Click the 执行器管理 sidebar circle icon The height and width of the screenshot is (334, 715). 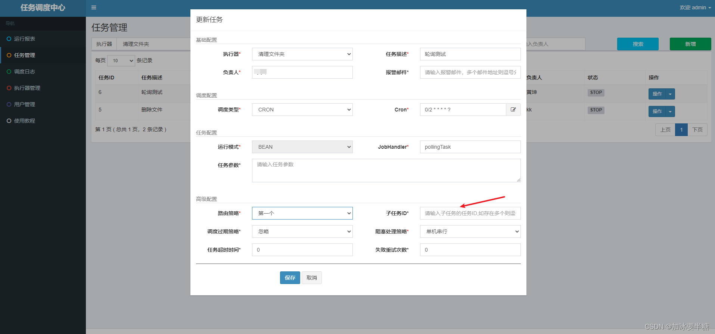[9, 88]
